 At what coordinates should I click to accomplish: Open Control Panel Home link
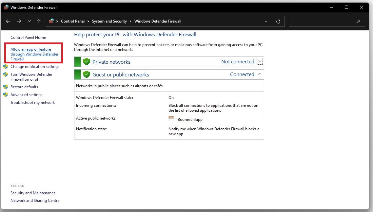click(x=28, y=38)
